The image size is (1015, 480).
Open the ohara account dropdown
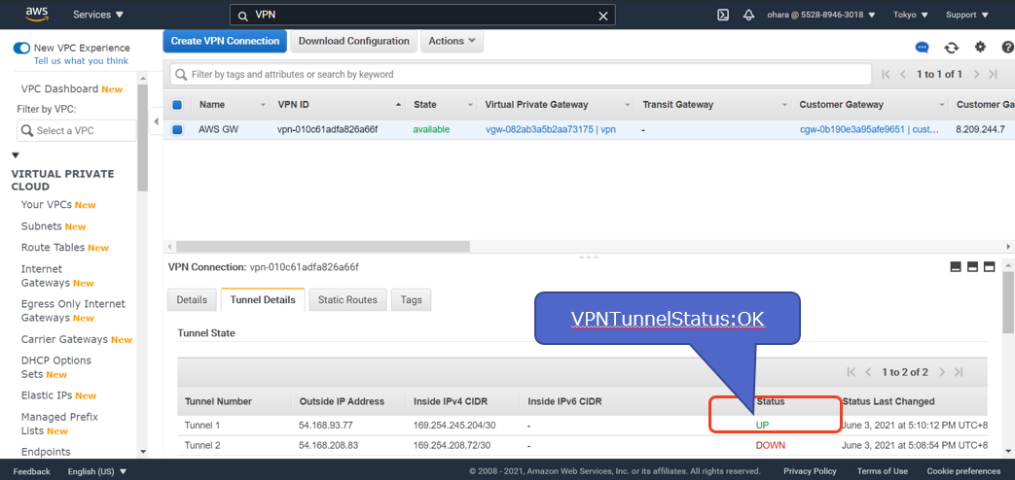820,15
